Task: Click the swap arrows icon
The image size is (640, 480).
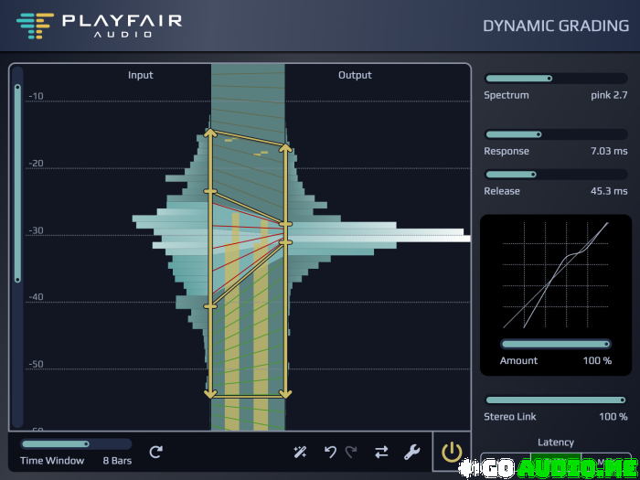Action: coord(381,452)
